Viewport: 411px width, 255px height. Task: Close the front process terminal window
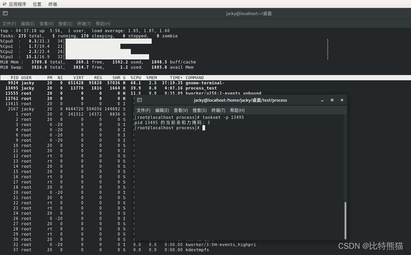(x=341, y=100)
